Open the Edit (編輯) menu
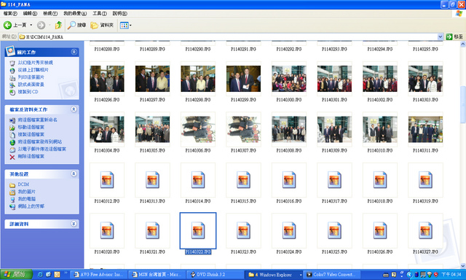466x280 pixels. 30,13
